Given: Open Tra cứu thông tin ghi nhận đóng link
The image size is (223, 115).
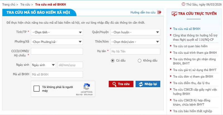Looking at the screenshot, I should tap(194, 61).
